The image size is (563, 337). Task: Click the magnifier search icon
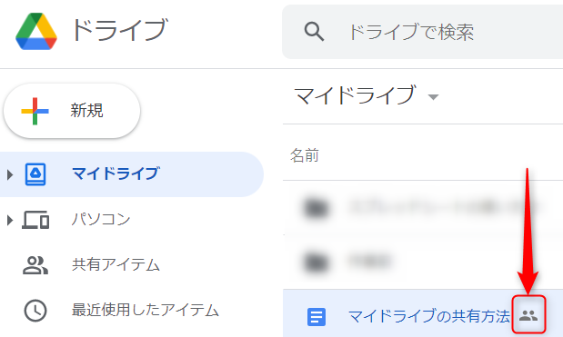[x=314, y=31]
